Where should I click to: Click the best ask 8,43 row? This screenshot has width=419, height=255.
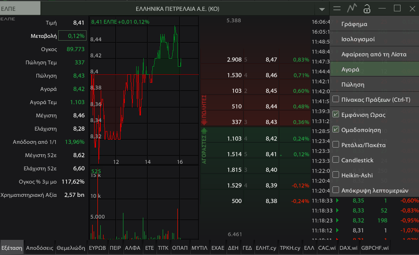256,122
